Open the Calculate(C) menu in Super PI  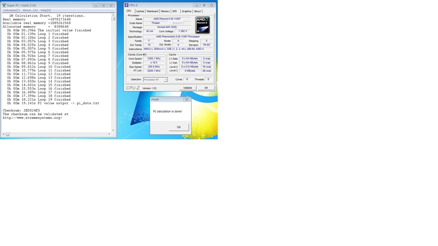pos(12,10)
